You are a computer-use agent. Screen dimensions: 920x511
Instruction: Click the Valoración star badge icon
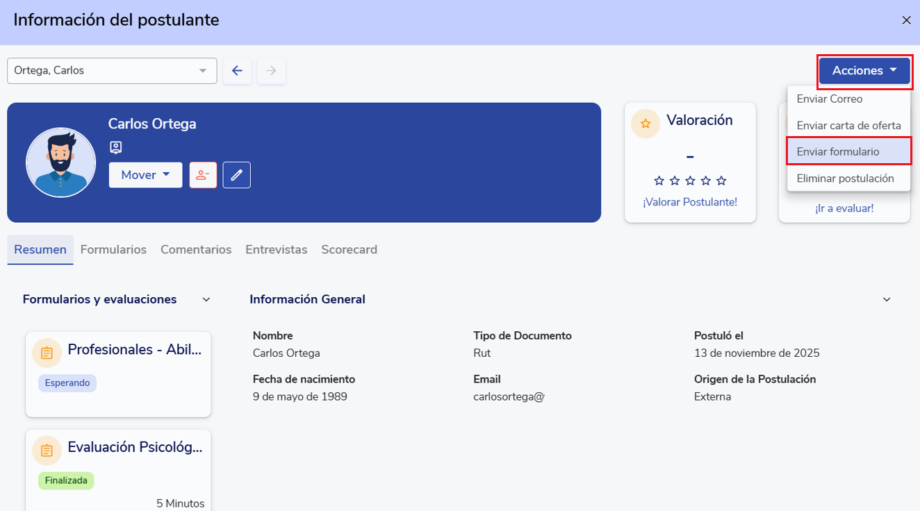646,124
